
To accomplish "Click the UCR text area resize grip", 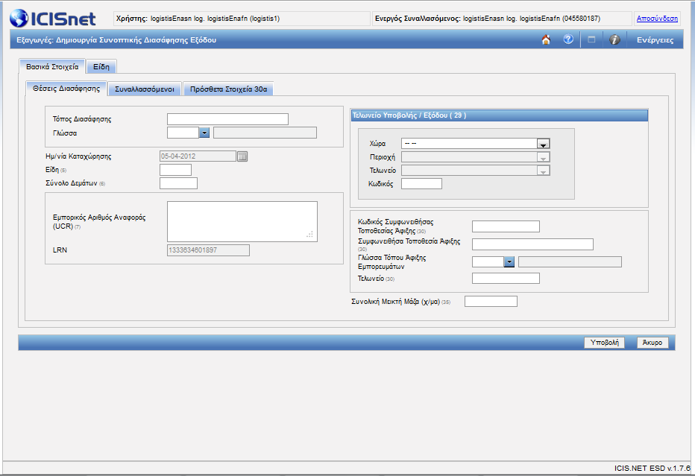I will [309, 235].
